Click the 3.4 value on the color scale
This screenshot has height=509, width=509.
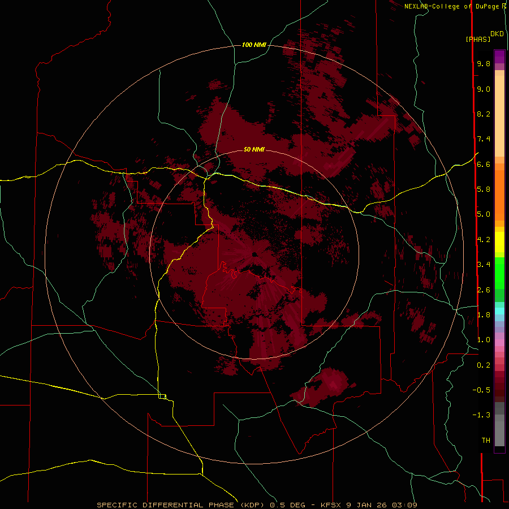click(x=484, y=265)
